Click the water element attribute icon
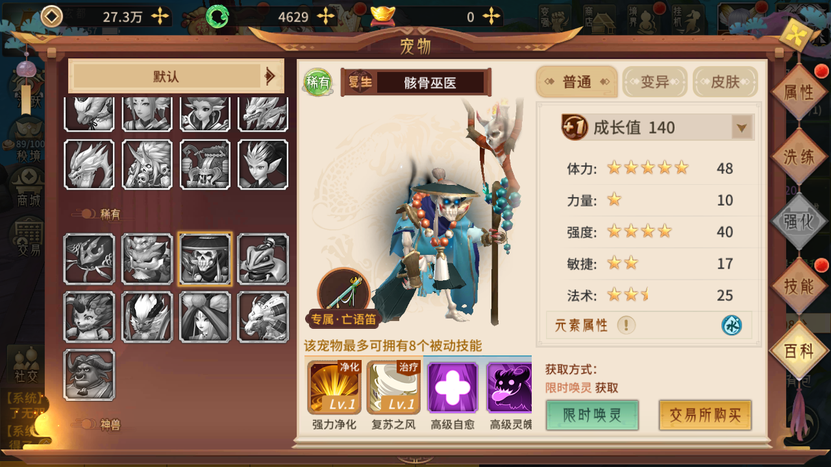The image size is (831, 467). click(732, 325)
